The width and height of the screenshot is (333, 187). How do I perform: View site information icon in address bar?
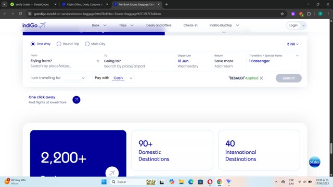point(30,14)
